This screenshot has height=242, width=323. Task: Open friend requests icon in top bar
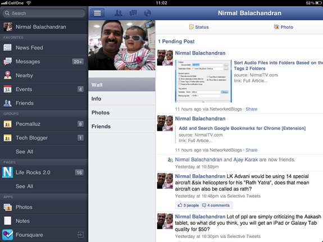119,13
